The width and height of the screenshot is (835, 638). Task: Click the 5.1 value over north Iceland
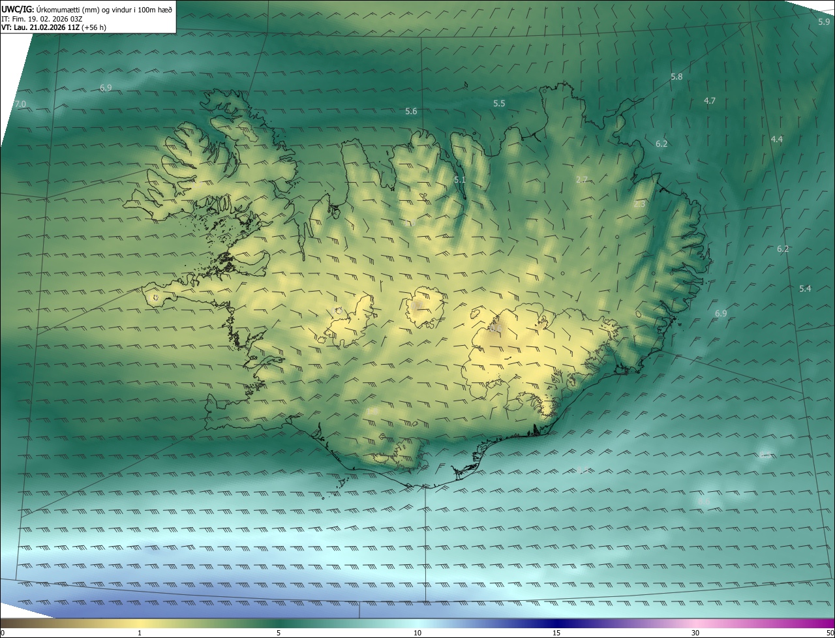pos(460,179)
